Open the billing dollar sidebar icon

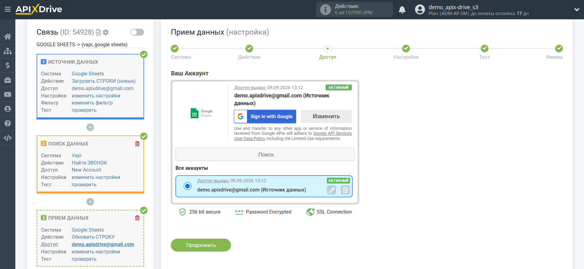coord(8,65)
